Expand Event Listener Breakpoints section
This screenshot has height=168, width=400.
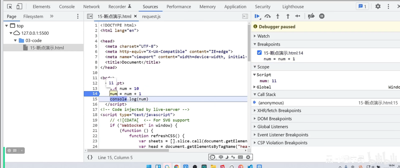coord(326,135)
